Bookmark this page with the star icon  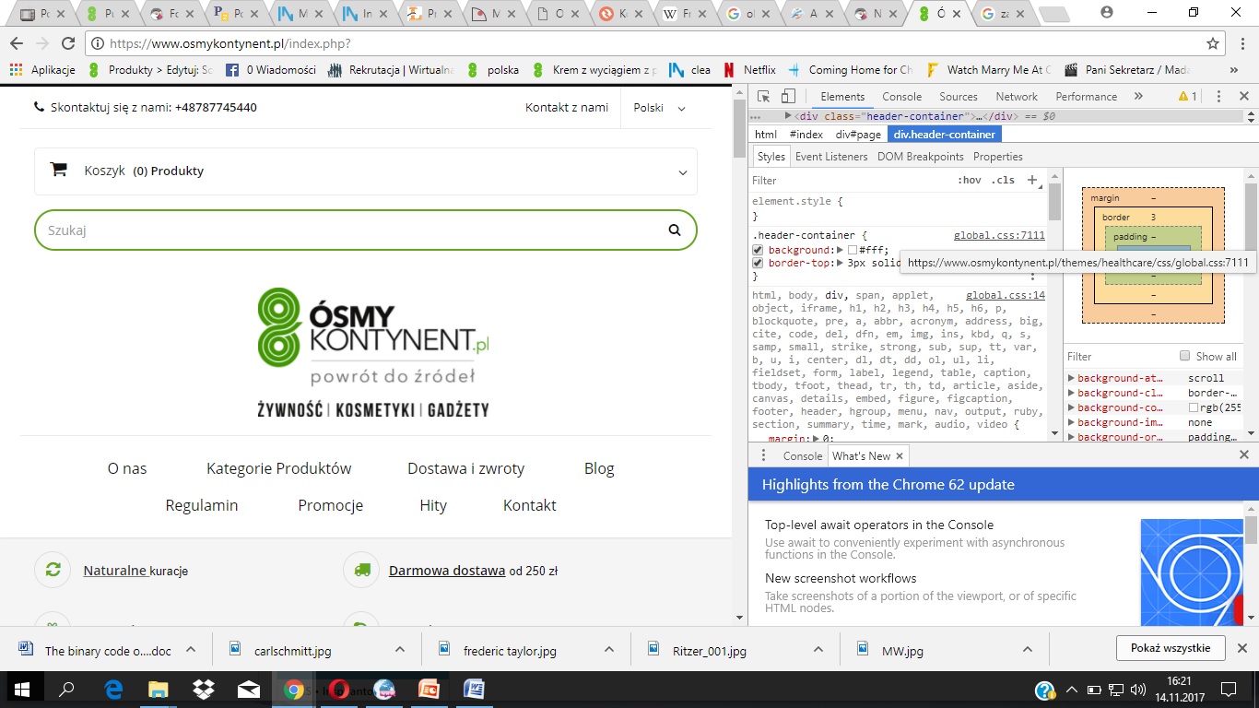(x=1213, y=43)
